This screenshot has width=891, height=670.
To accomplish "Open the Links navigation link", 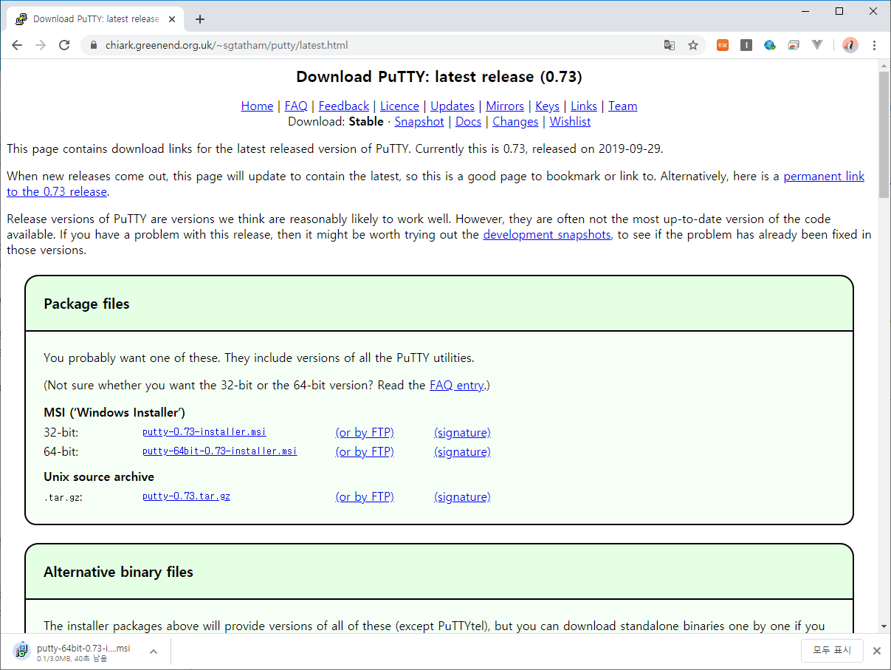I will click(x=584, y=106).
